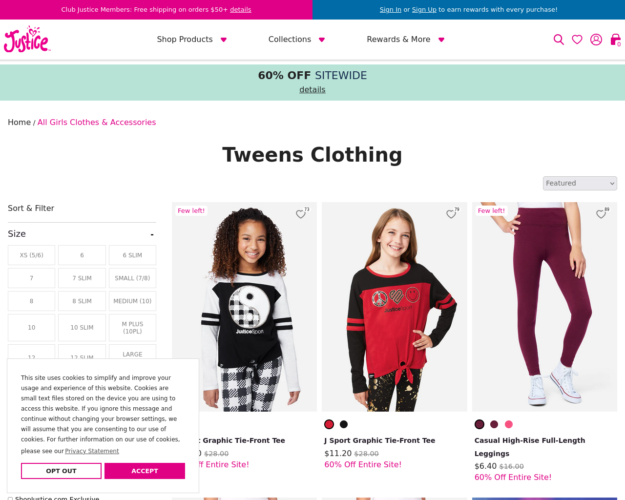Viewport: 625px width, 500px height.
Task: Click the Justice logo
Action: point(27,39)
